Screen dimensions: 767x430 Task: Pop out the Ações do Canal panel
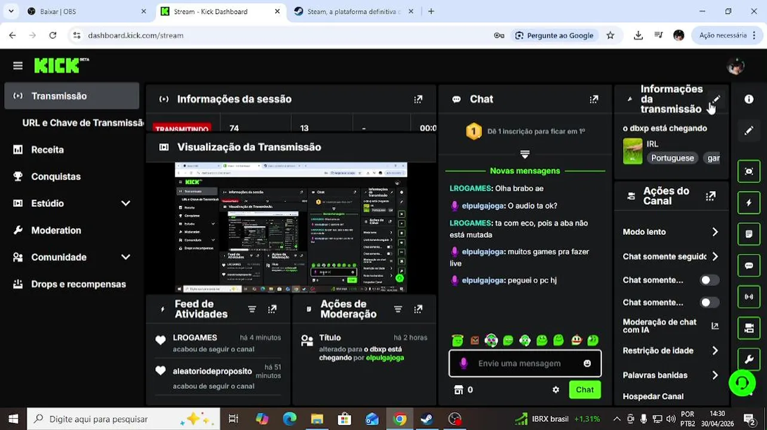[x=711, y=196]
